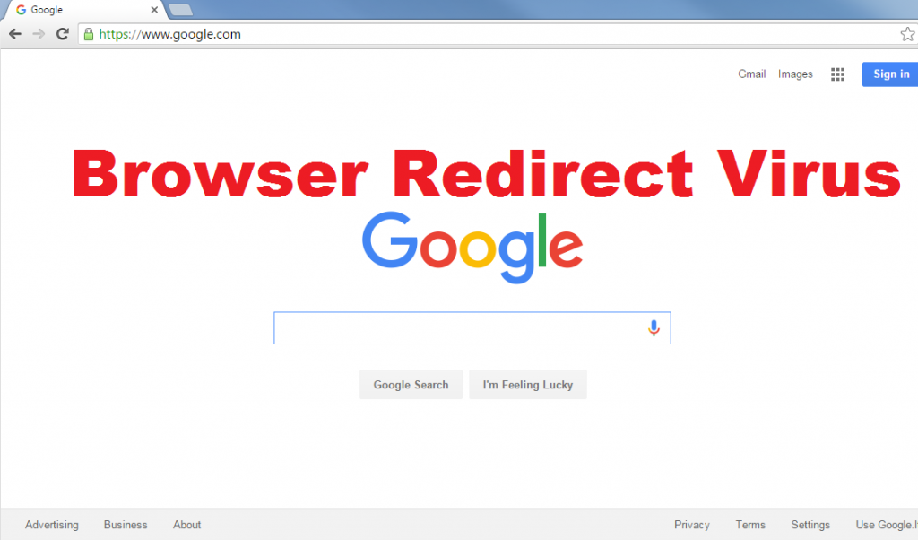Click I'm Feeling Lucky button
Viewport: 918px width, 540px height.
click(527, 385)
